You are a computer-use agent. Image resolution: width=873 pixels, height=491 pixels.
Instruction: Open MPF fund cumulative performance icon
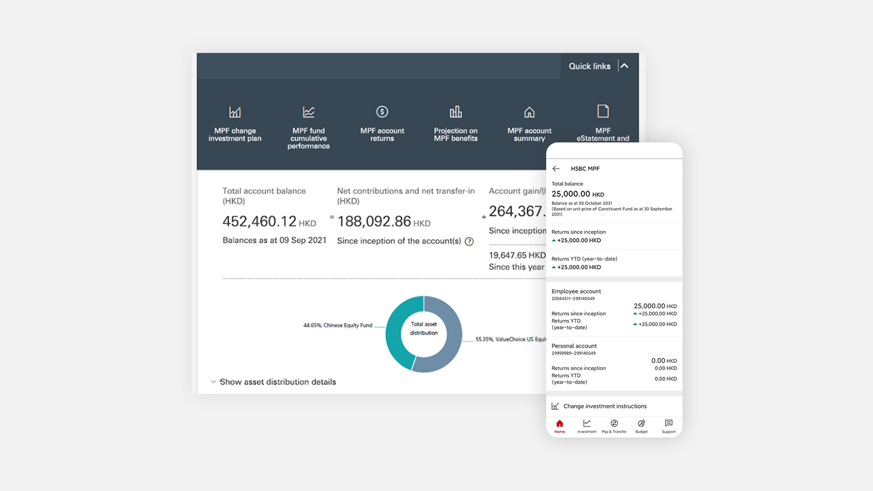(309, 112)
